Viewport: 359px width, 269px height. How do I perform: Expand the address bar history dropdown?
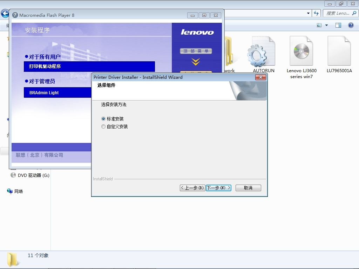click(x=308, y=13)
